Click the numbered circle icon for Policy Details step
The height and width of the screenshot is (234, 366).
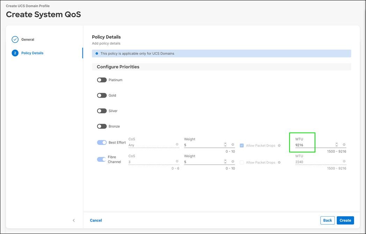coord(15,53)
